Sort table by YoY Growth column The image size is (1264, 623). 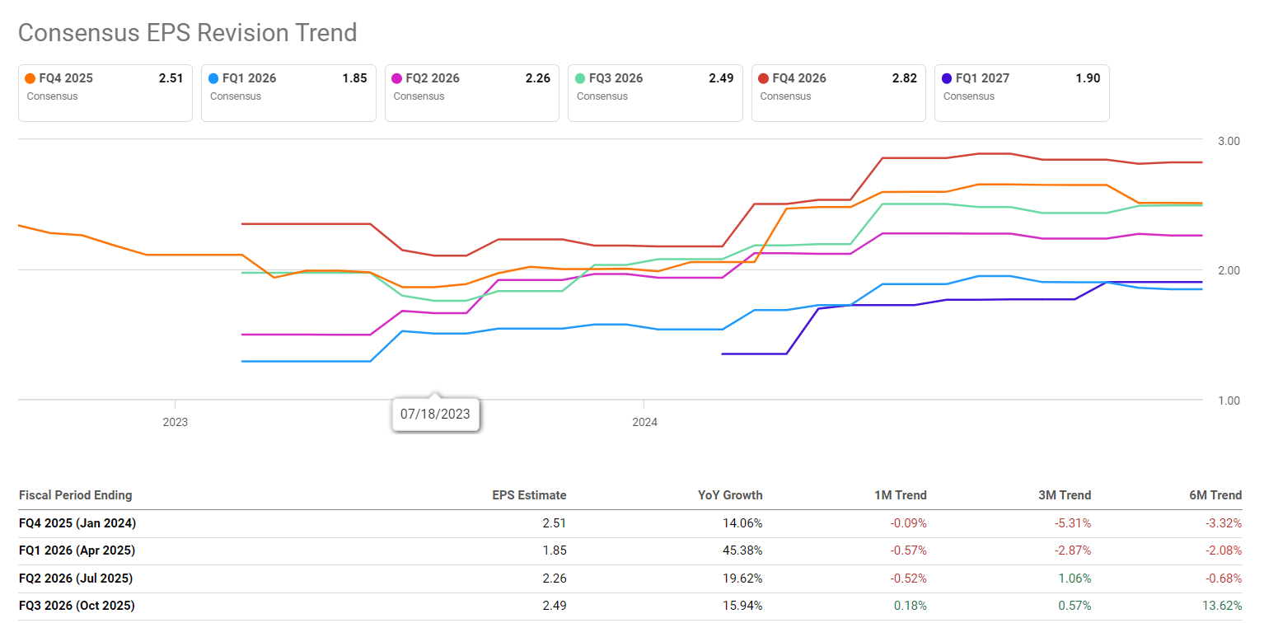click(729, 495)
